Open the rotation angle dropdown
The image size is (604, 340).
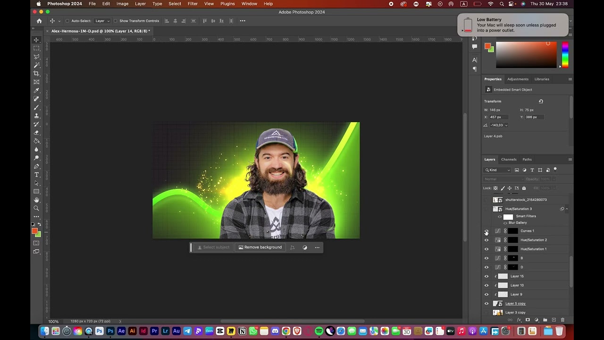[x=506, y=125]
